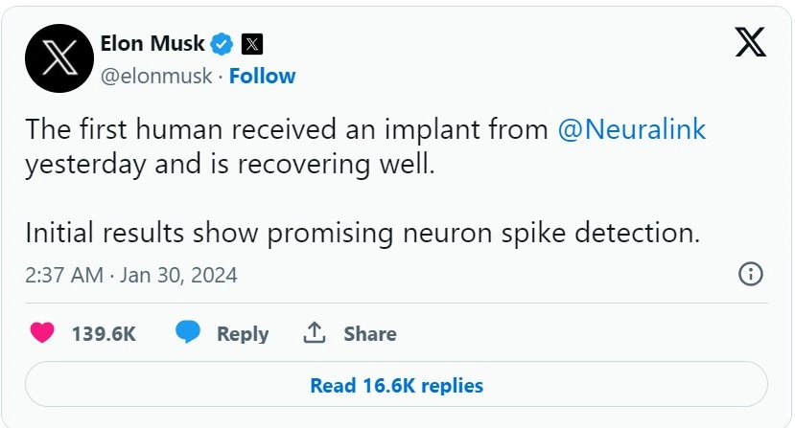795x428 pixels.
Task: Open the @Neuralink mention link
Action: coord(631,129)
